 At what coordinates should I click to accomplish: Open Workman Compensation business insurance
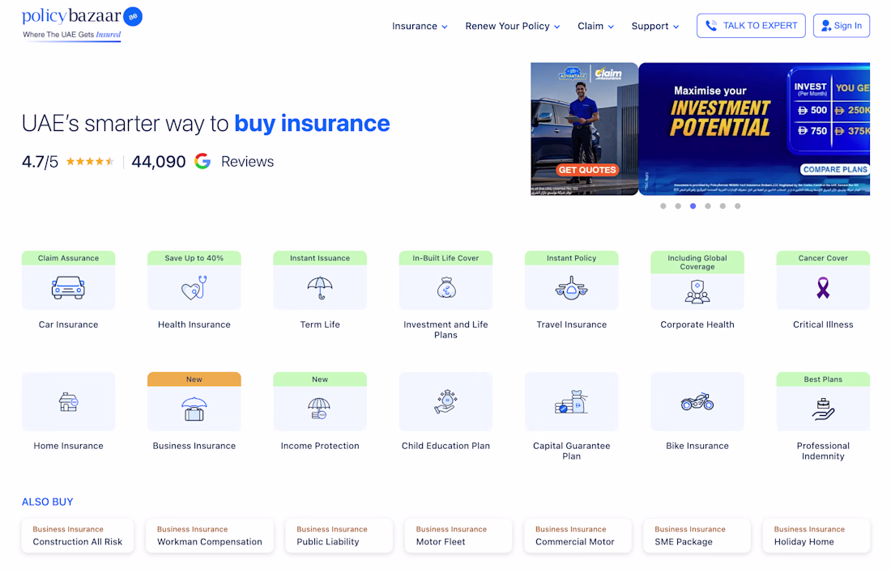[x=210, y=536]
